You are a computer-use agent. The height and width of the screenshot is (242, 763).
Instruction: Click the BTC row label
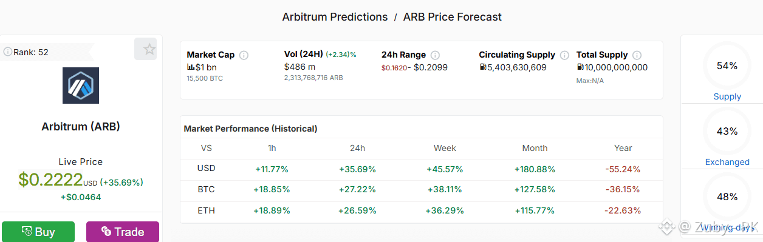pyautogui.click(x=207, y=189)
